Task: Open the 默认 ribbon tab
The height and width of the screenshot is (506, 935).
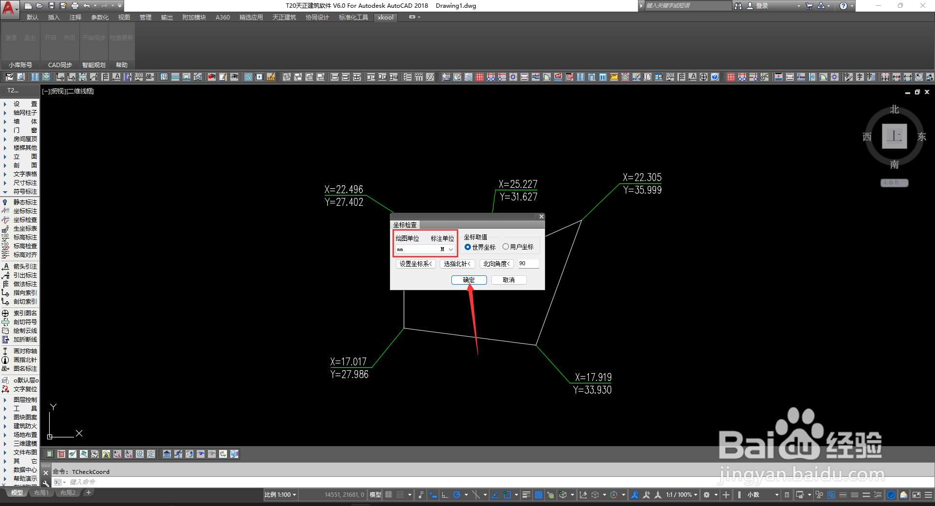Action: [33, 18]
